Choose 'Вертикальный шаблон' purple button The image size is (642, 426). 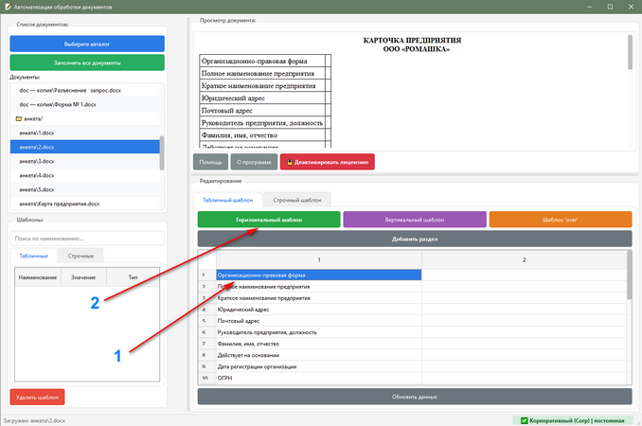pyautogui.click(x=415, y=220)
